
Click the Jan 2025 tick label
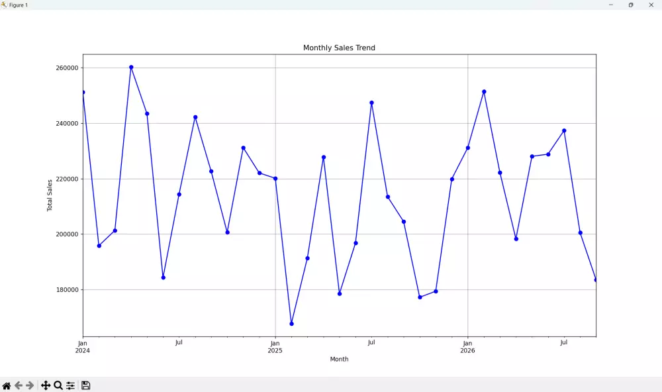(x=275, y=346)
